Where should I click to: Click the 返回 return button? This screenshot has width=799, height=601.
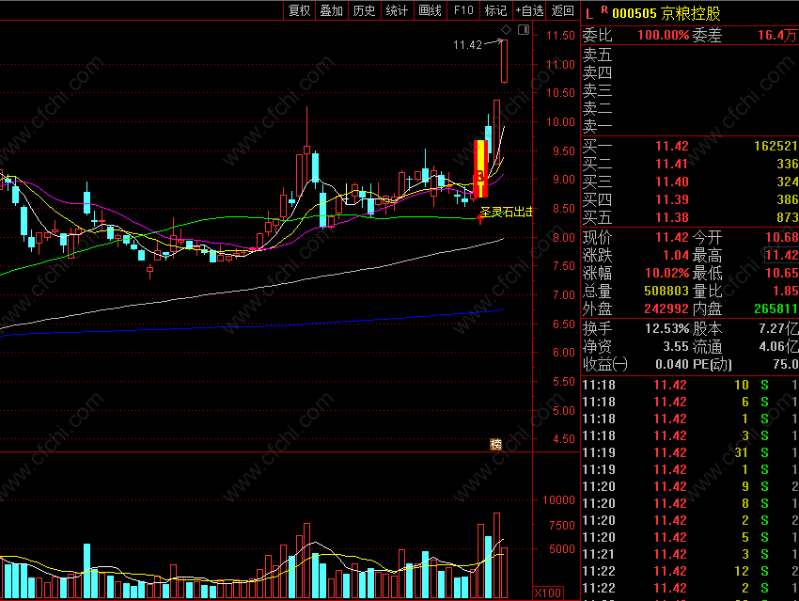click(562, 10)
